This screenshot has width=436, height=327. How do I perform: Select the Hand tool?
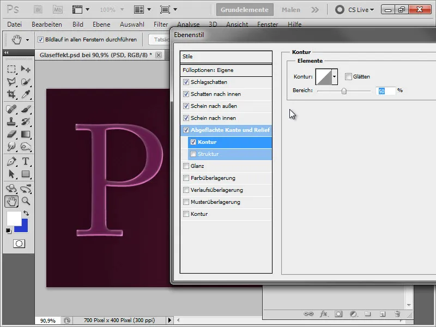pyautogui.click(x=12, y=201)
